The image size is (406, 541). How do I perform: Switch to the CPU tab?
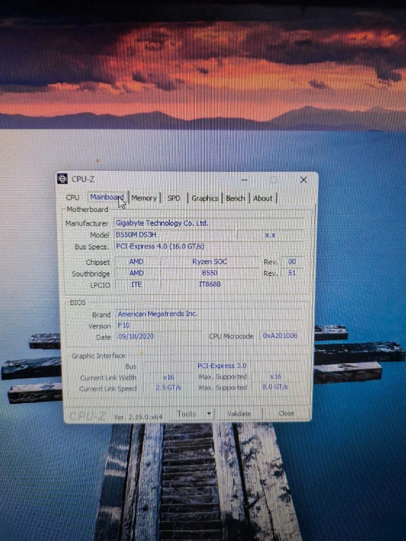(x=73, y=197)
